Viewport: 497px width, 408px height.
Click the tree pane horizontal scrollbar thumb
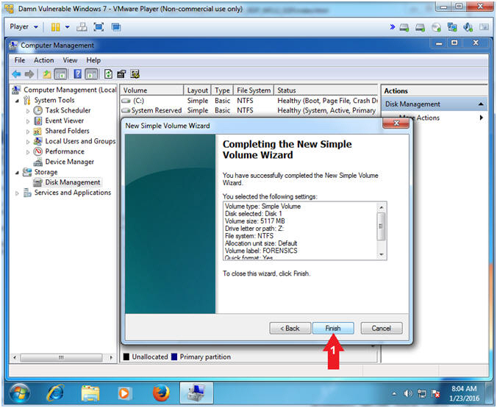point(61,357)
